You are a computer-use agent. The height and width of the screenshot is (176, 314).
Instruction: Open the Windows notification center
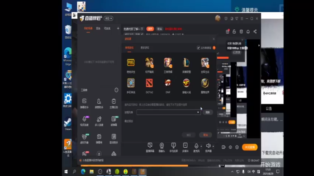(278, 172)
